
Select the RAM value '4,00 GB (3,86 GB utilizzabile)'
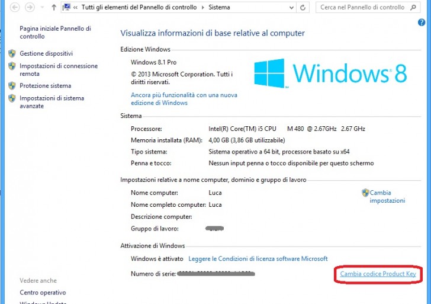click(247, 140)
